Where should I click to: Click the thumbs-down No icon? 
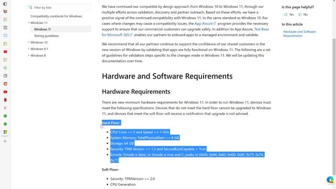click(300, 14)
